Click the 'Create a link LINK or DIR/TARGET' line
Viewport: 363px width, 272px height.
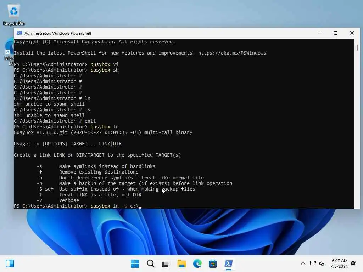pyautogui.click(x=97, y=155)
